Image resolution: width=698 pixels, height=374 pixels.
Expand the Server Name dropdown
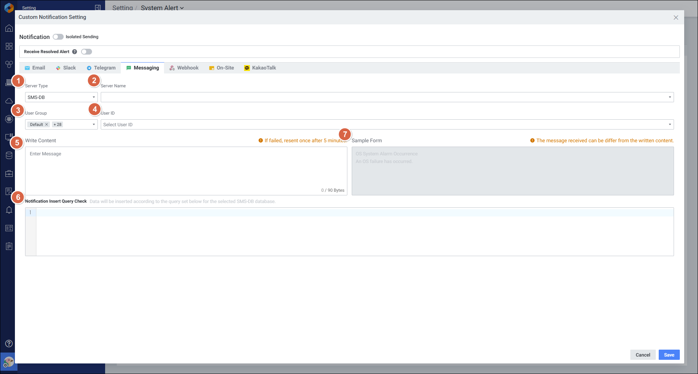pos(387,97)
